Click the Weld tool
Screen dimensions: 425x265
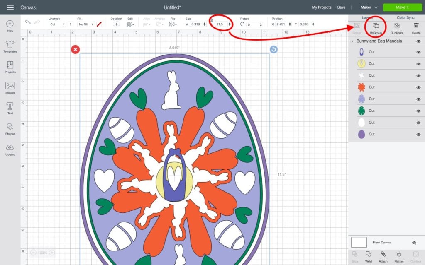point(369,257)
